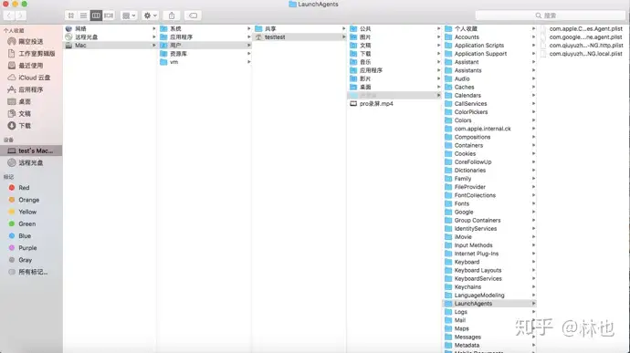630x353 pixels.
Task: Expand arrow next to Mail folder
Action: [533, 320]
